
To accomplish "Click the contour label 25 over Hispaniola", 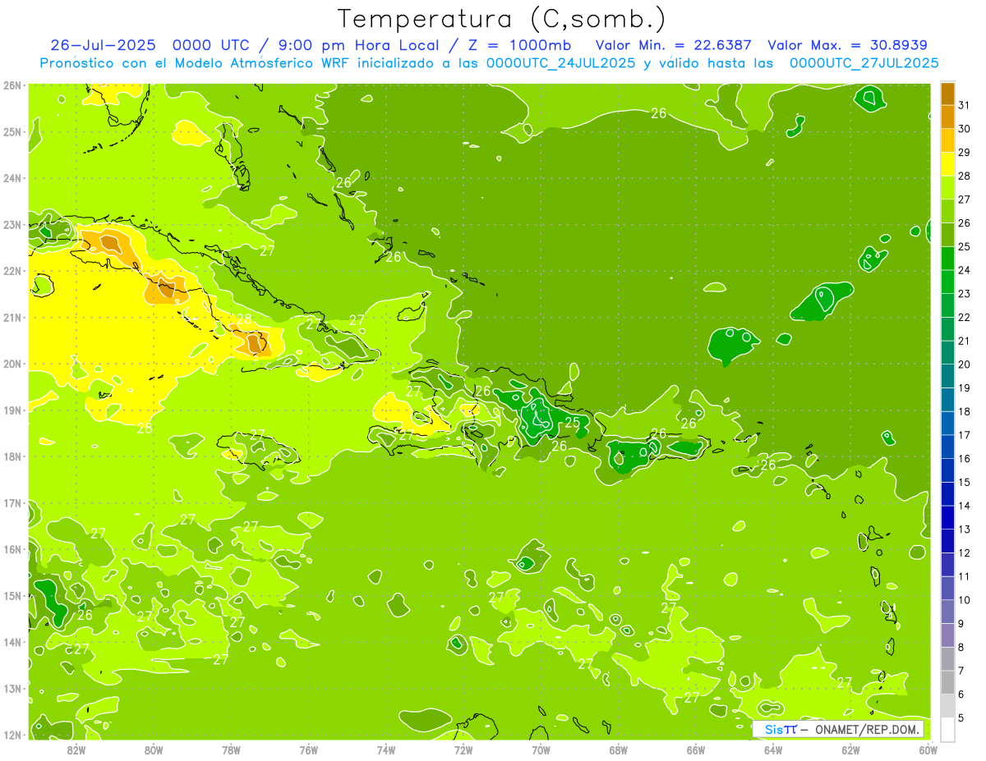I will click(x=572, y=422).
